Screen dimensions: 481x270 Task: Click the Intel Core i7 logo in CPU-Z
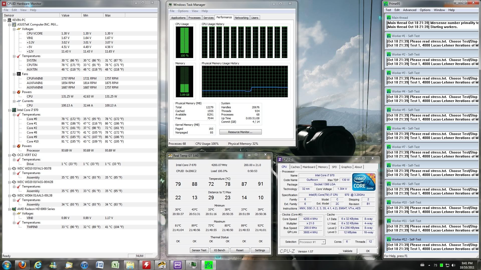click(x=364, y=182)
